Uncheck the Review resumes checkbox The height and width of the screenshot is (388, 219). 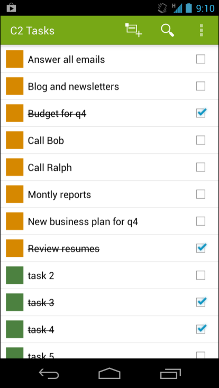tap(201, 248)
